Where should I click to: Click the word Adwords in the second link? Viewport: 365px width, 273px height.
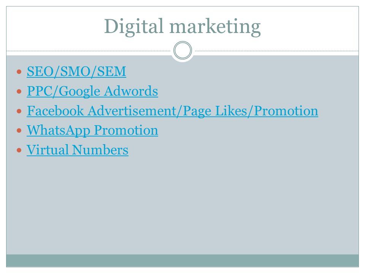(x=131, y=91)
